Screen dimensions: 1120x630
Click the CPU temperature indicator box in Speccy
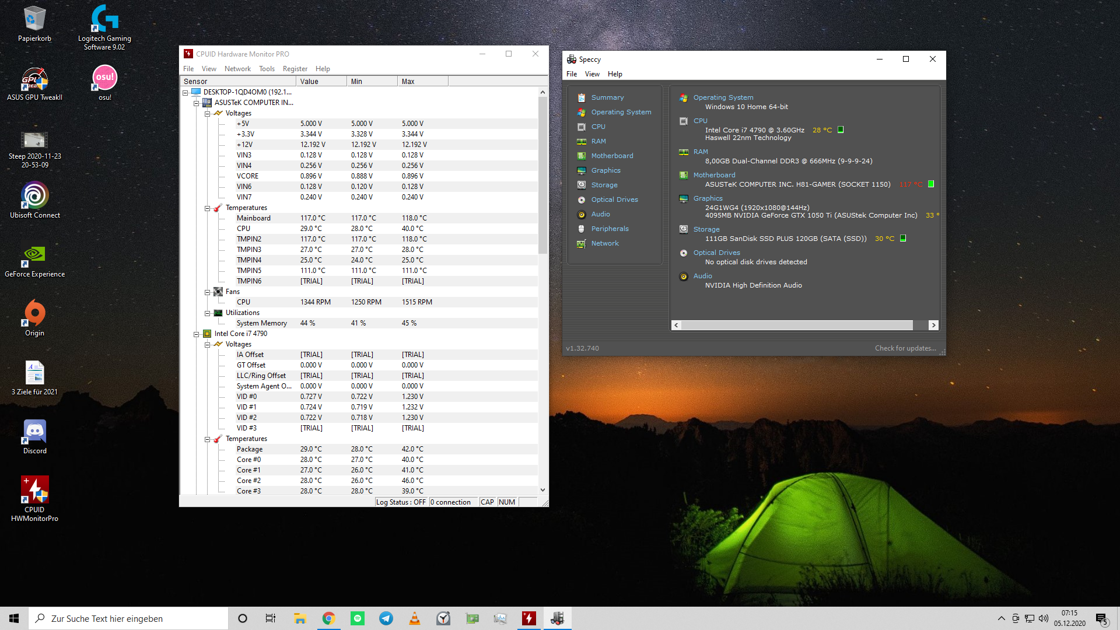pos(841,130)
